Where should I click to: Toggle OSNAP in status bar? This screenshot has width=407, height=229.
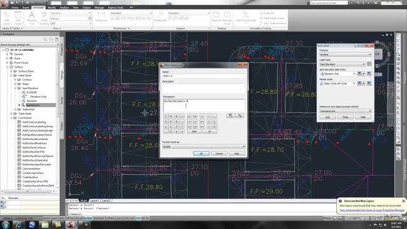point(88,218)
